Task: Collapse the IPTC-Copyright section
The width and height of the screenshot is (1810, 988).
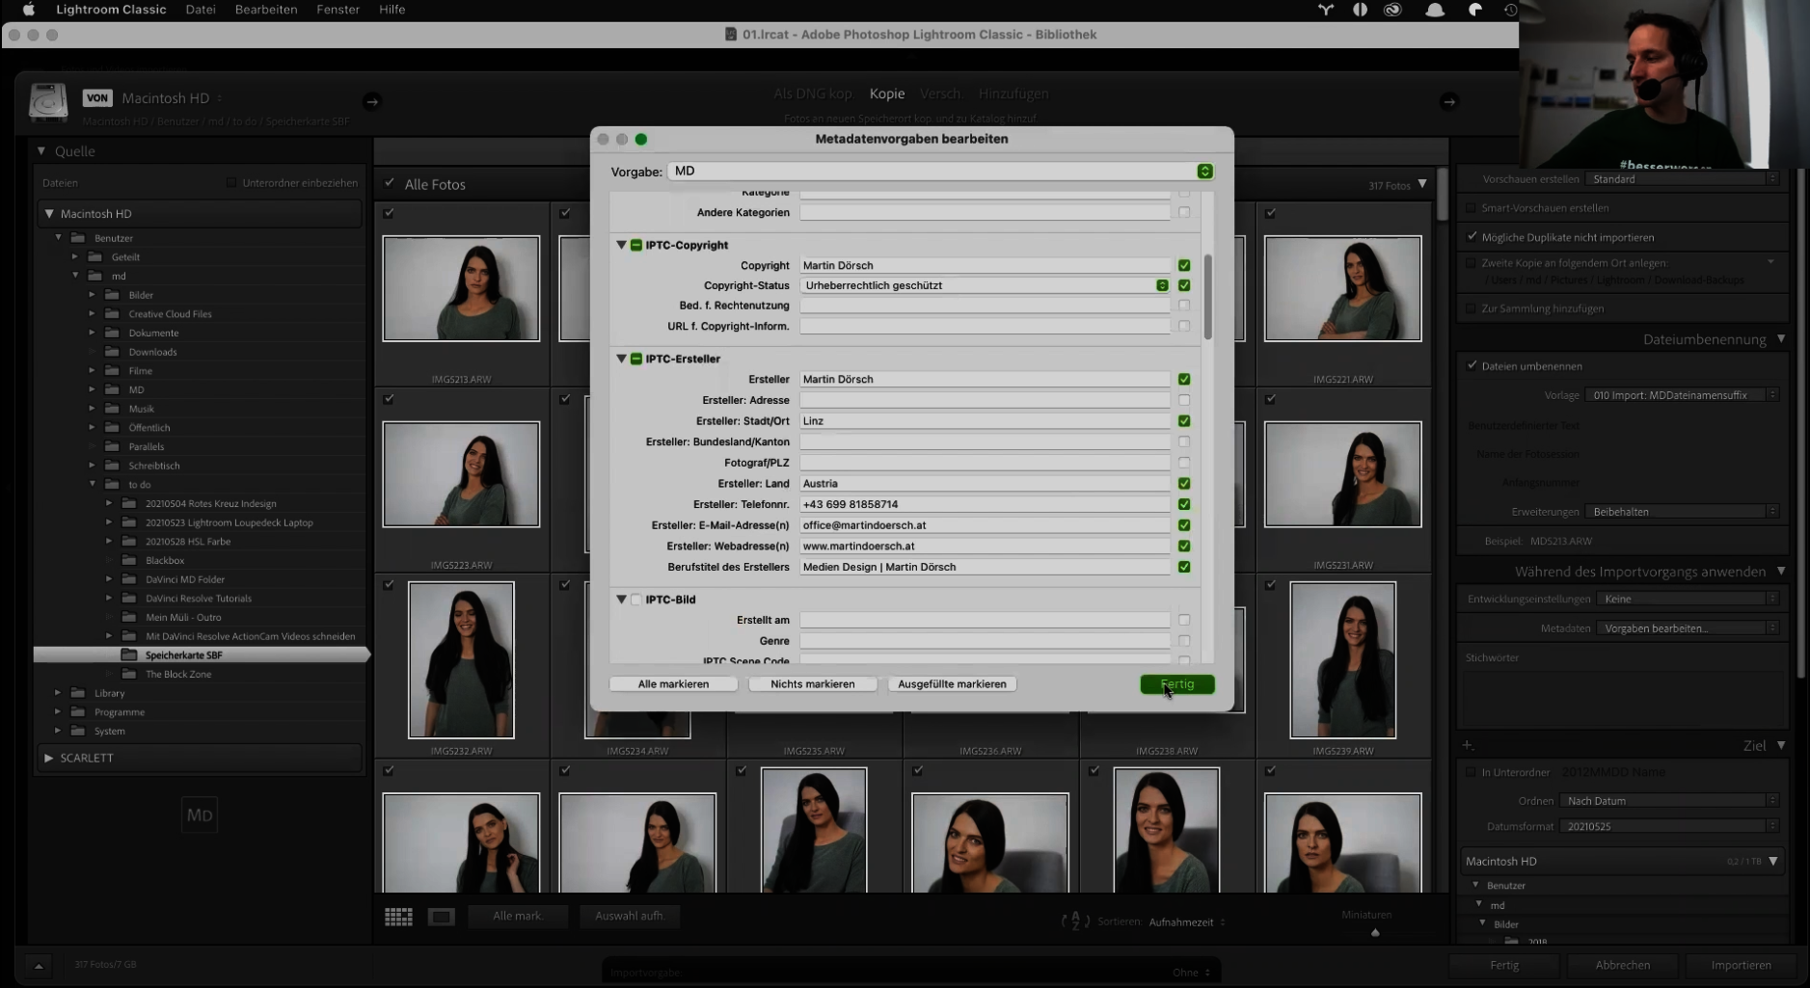Action: [622, 245]
